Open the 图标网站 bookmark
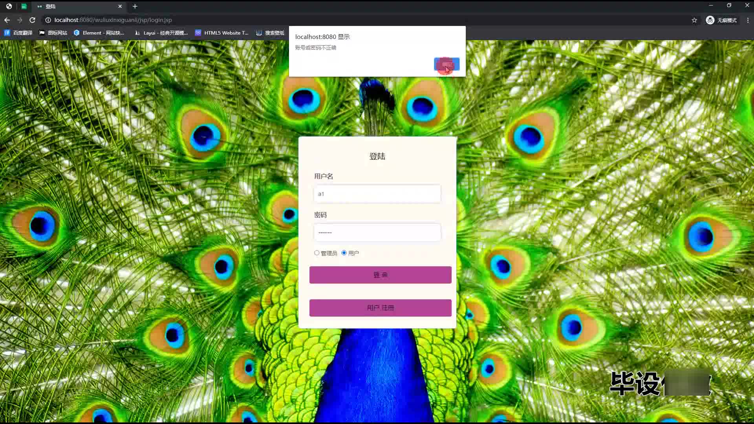 pos(53,33)
